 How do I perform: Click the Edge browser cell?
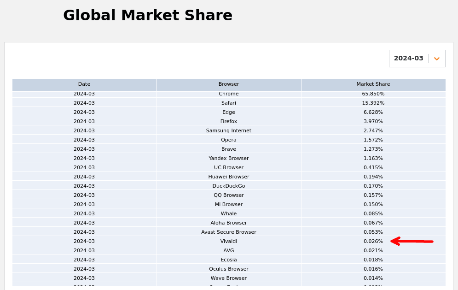pyautogui.click(x=229, y=112)
